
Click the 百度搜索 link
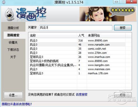82,95
